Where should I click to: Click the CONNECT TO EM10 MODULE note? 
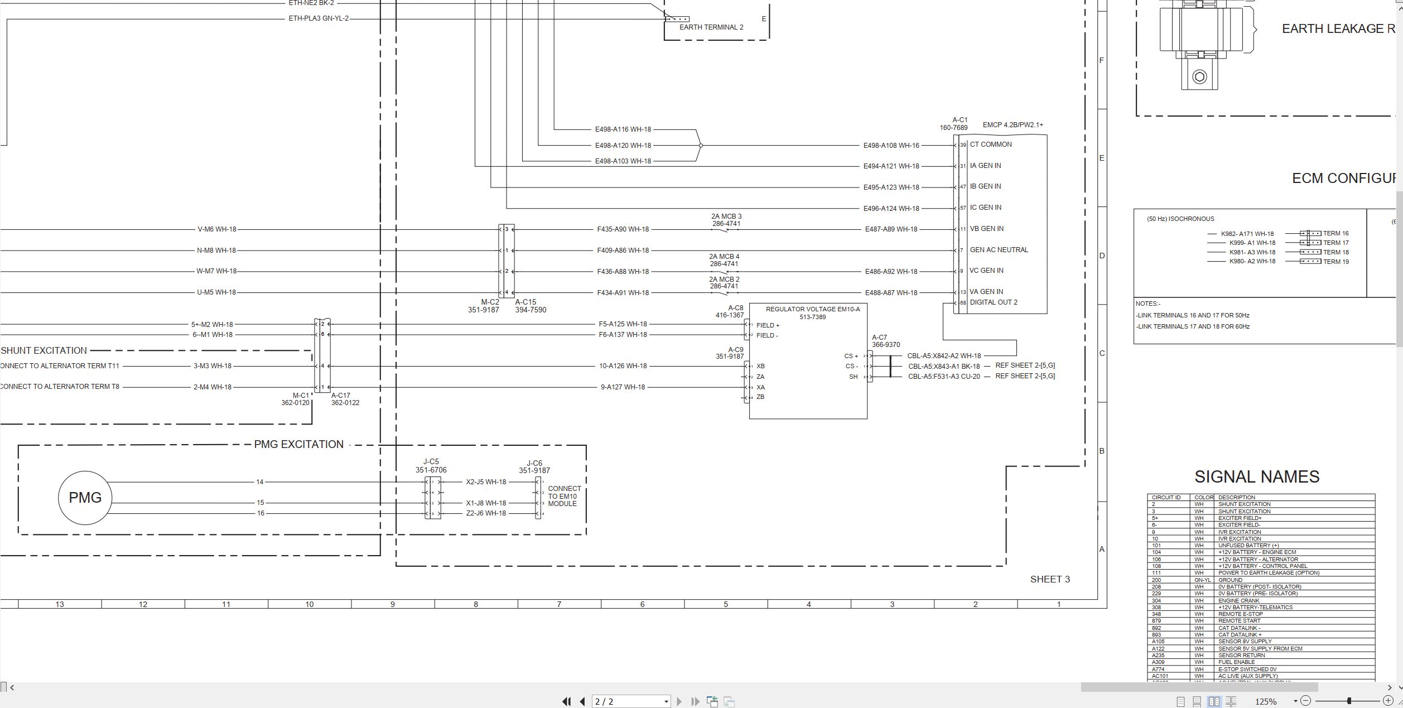point(564,496)
